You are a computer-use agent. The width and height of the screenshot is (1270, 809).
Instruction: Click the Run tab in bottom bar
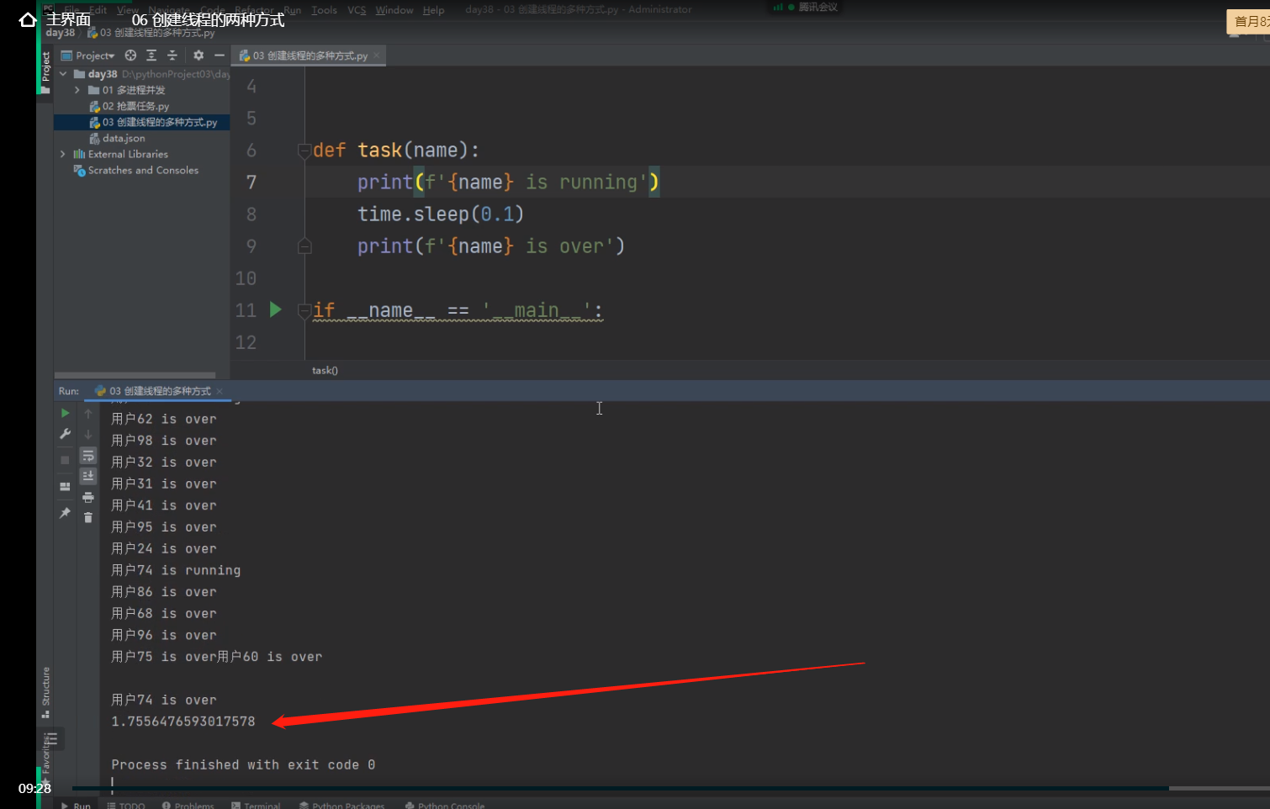(x=76, y=805)
